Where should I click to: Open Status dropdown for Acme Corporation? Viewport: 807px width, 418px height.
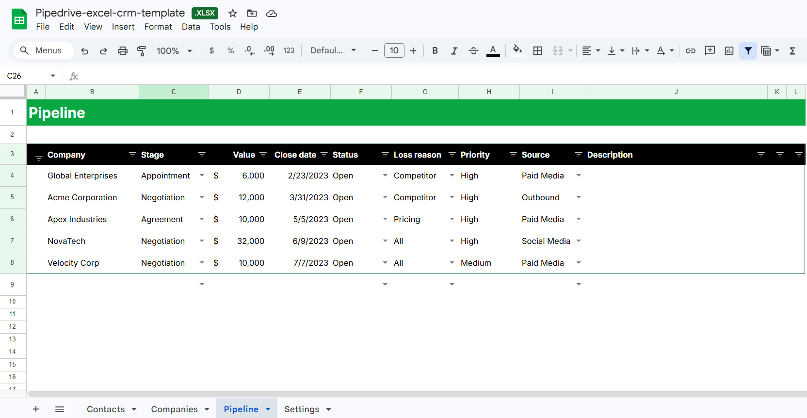(385, 197)
